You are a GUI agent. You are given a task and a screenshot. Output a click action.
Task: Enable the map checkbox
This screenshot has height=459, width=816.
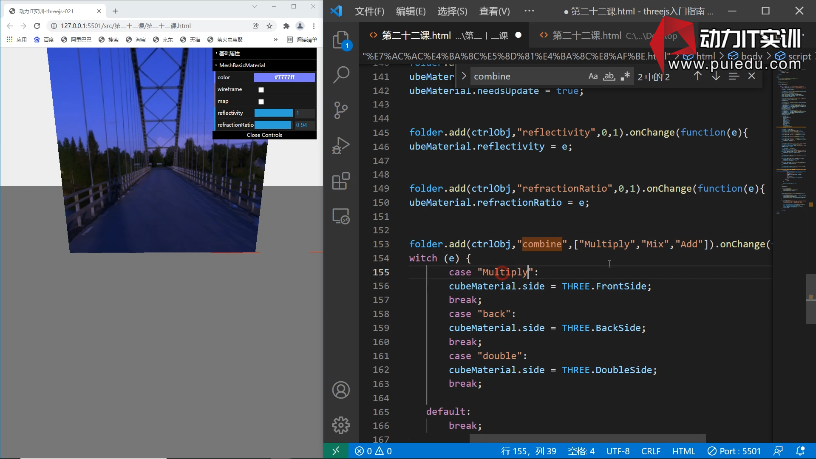pos(261,102)
